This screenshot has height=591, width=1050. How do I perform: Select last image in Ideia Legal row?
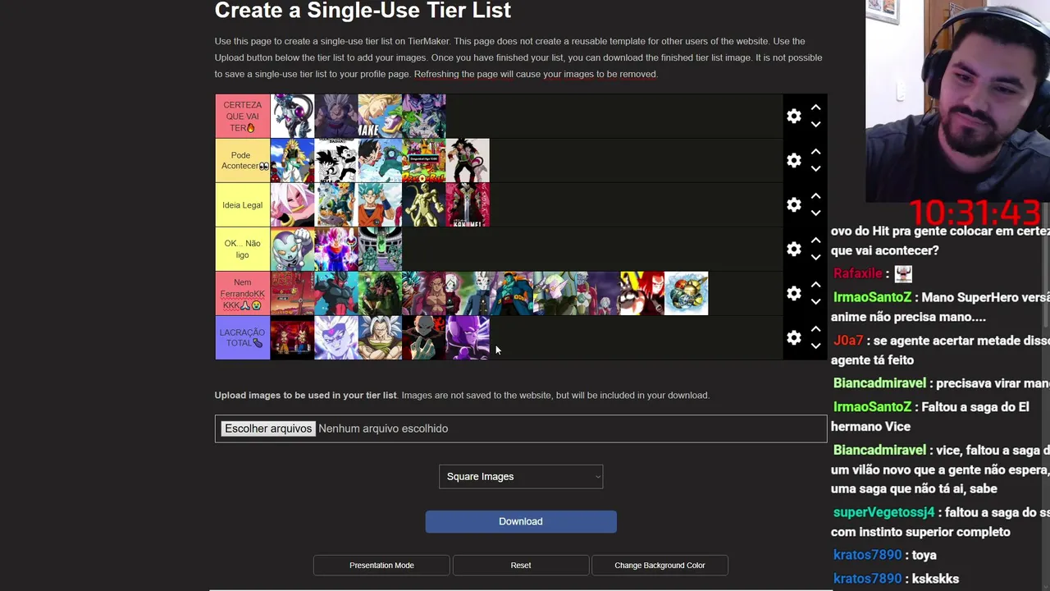click(468, 204)
